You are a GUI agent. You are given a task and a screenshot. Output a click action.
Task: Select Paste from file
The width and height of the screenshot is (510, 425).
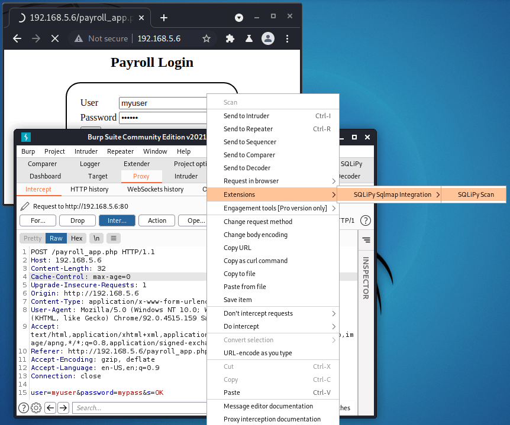click(x=273, y=287)
